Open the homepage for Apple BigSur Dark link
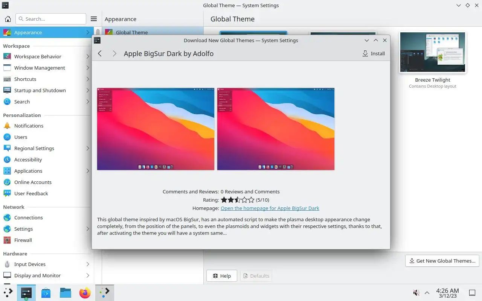The width and height of the screenshot is (482, 301). [x=270, y=208]
